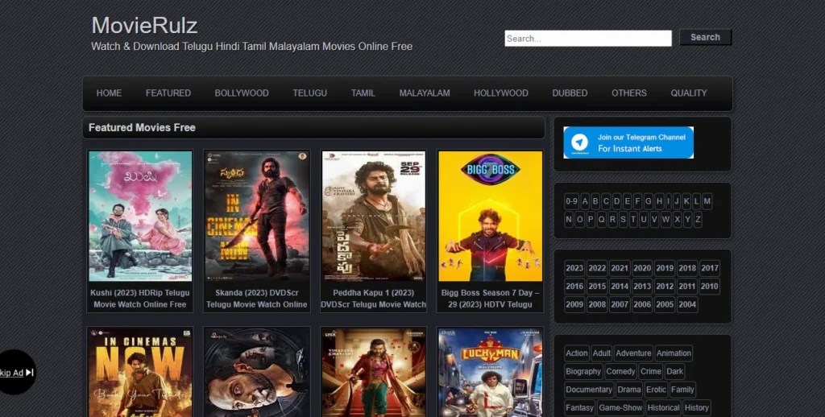Open the TAMIL menu item
Viewport: 825px width, 417px height.
pos(363,93)
